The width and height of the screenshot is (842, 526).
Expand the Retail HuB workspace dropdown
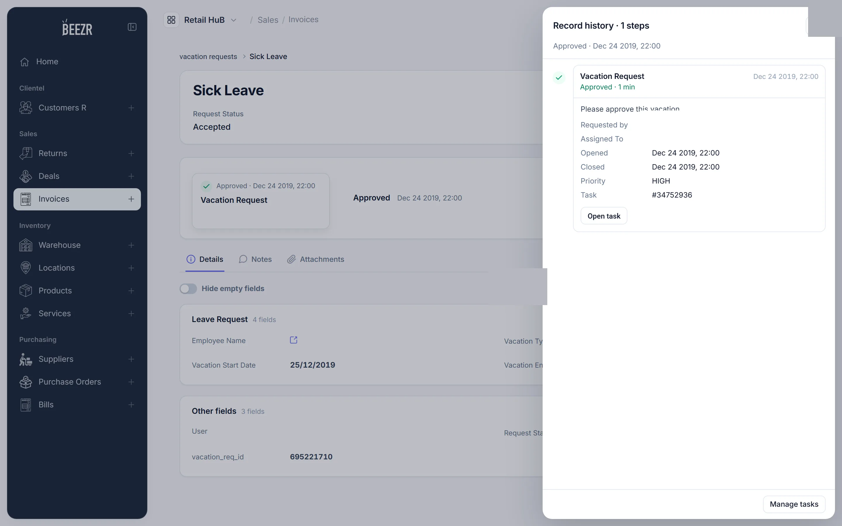click(x=234, y=20)
